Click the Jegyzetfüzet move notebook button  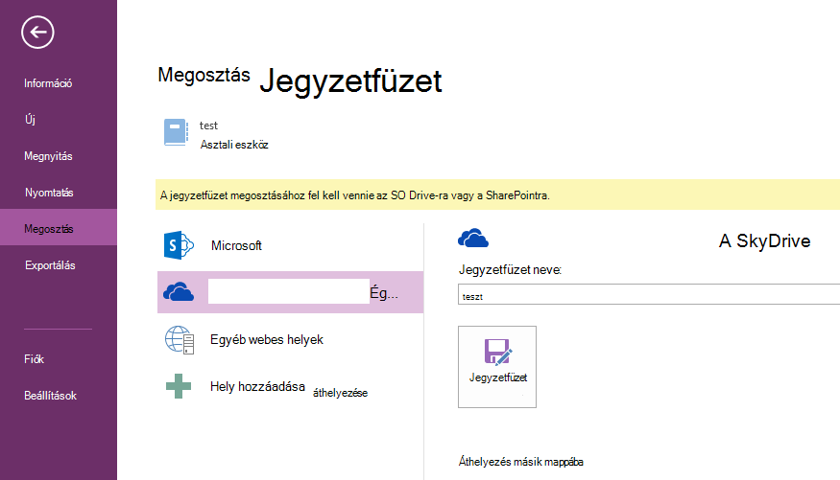click(497, 367)
